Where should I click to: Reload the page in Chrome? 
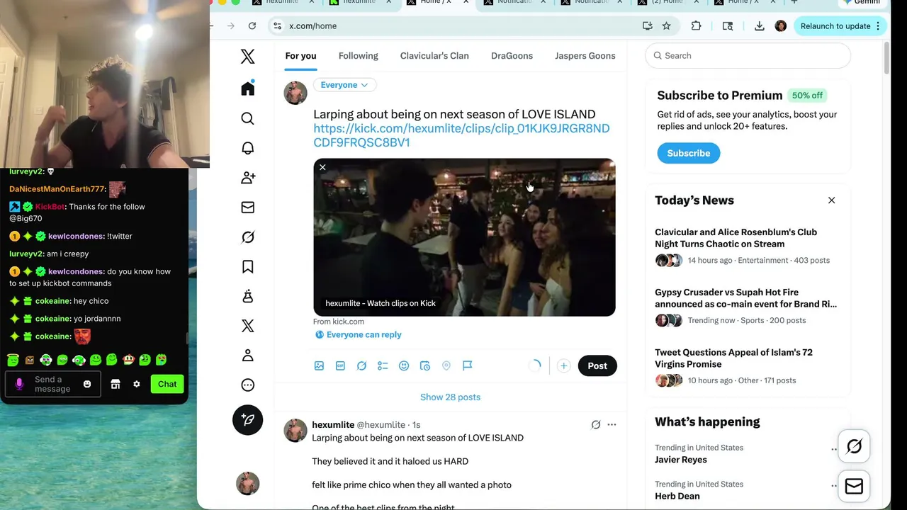252,26
